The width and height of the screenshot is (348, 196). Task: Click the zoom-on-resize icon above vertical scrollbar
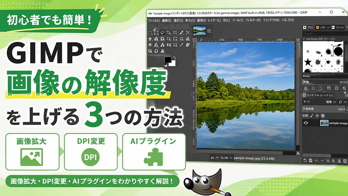coord(298,40)
